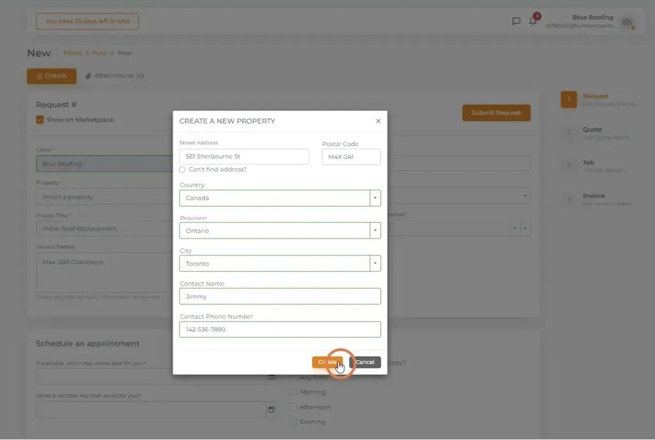This screenshot has width=655, height=440.
Task: Switch to the Details tab
Action: [51, 76]
